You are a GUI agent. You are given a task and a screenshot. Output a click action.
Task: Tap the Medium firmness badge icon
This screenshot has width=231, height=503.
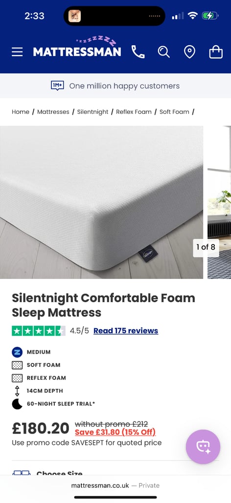click(17, 352)
